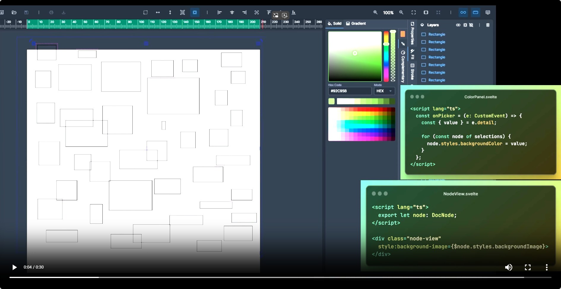
Task: Enter video fullscreen mode
Action: point(528,267)
